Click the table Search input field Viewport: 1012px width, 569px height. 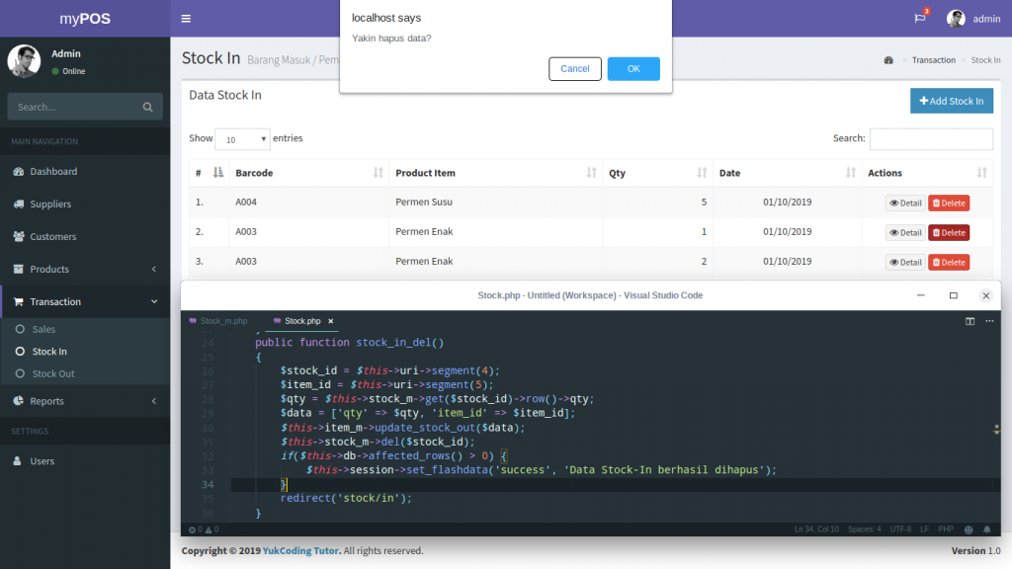[931, 139]
